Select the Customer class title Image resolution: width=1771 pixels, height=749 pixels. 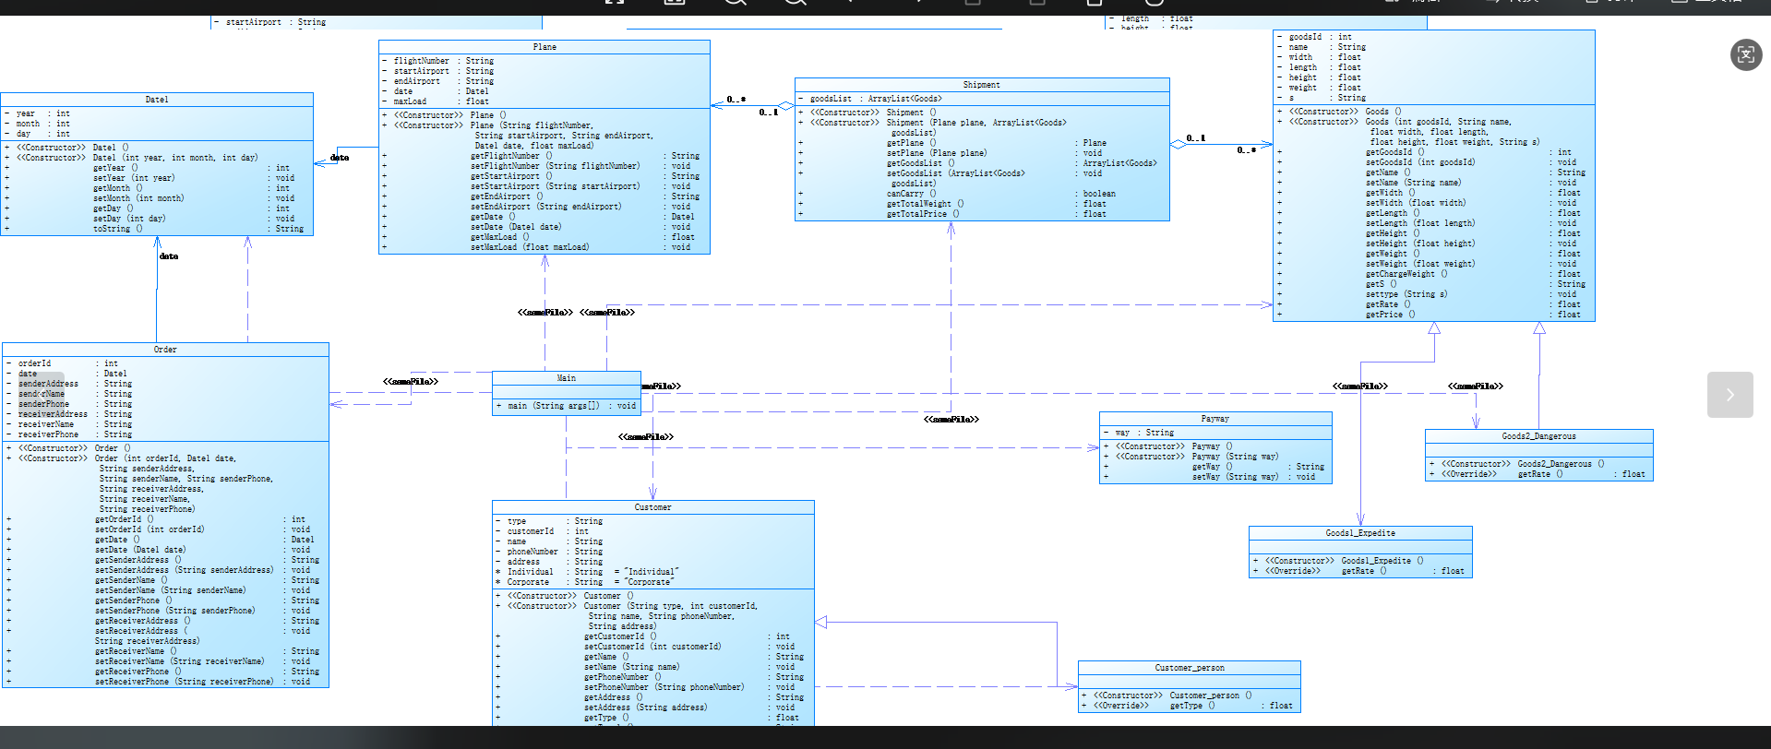(652, 507)
